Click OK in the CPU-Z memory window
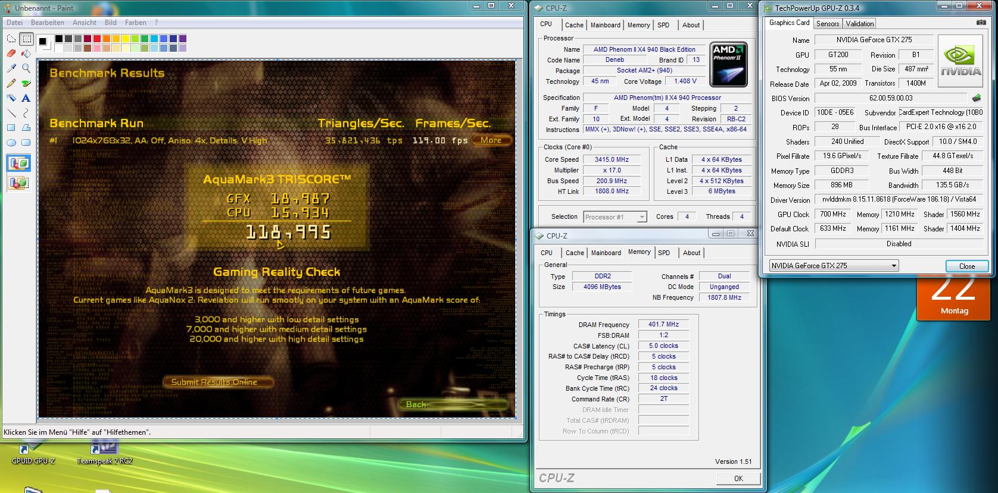 [x=738, y=478]
